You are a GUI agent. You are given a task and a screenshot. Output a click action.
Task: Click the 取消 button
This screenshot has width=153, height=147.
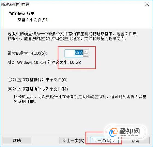[136, 140]
